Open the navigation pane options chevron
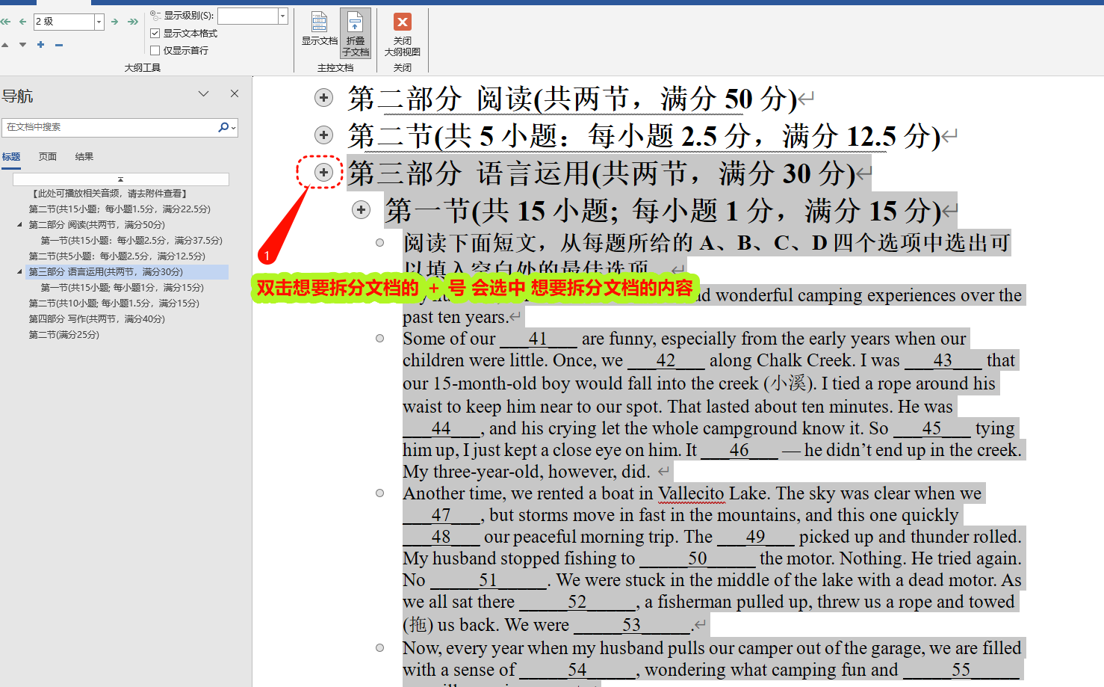The height and width of the screenshot is (687, 1104). click(x=203, y=93)
